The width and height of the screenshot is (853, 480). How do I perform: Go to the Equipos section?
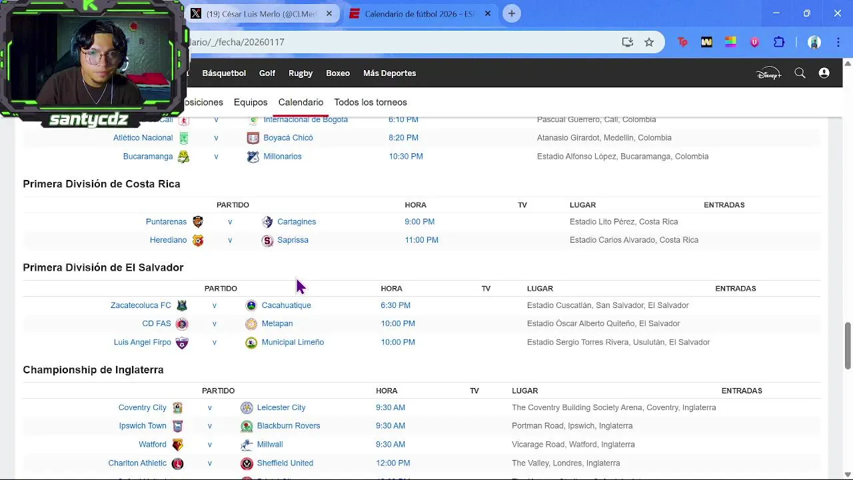[x=251, y=102]
